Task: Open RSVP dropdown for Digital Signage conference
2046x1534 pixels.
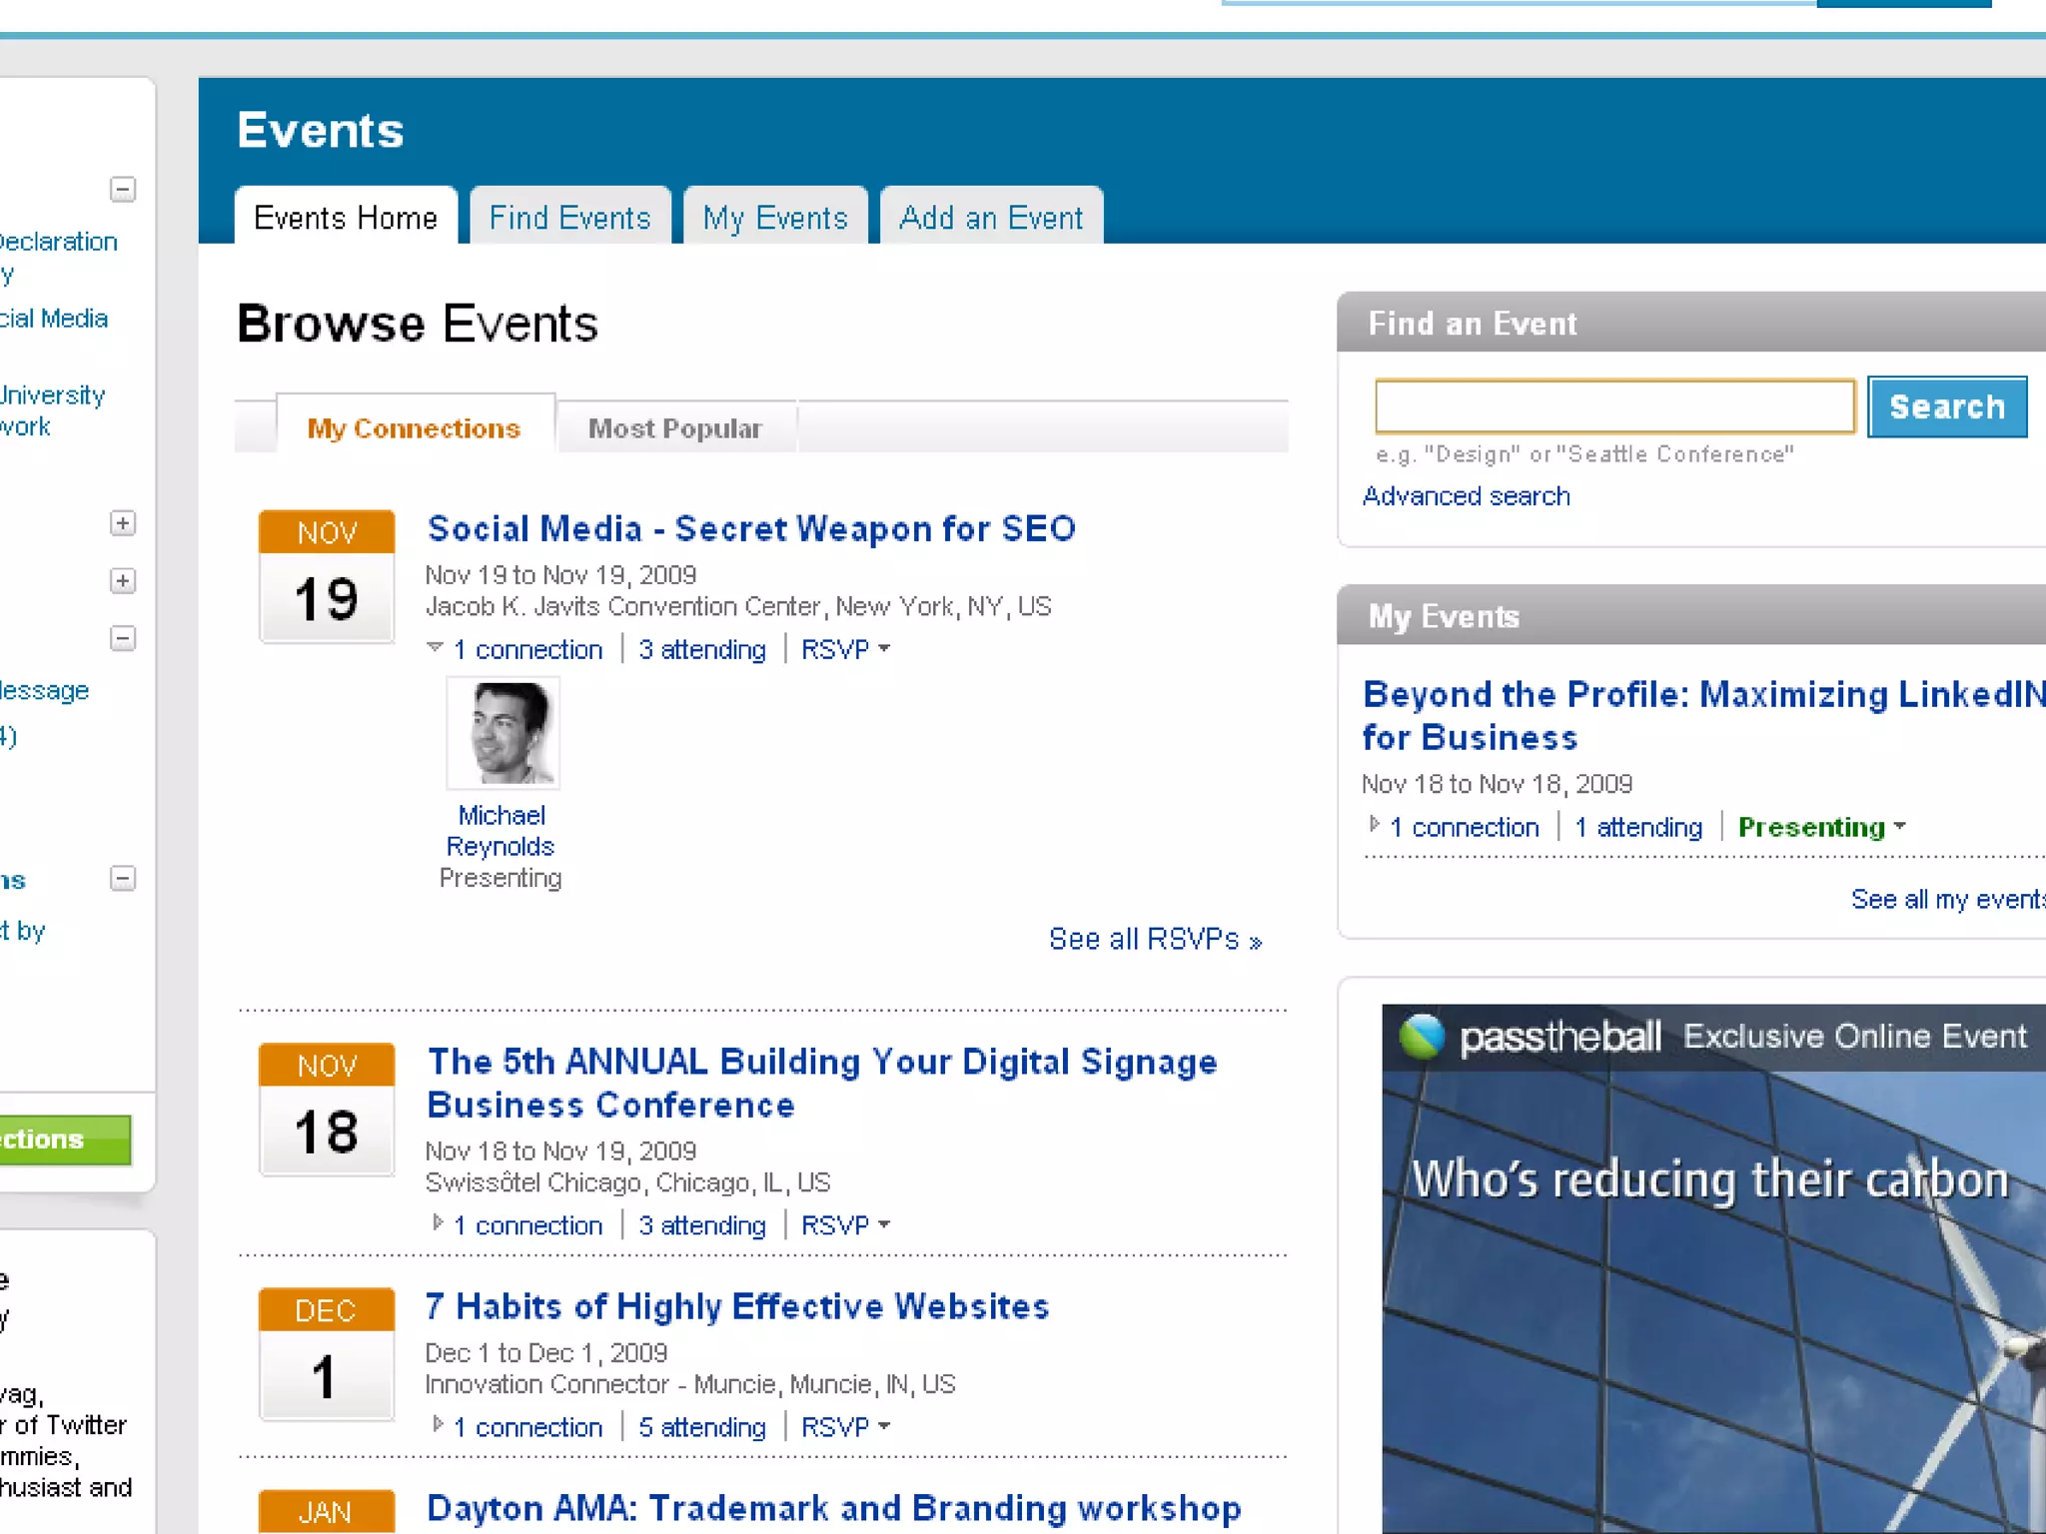Action: coord(845,1225)
